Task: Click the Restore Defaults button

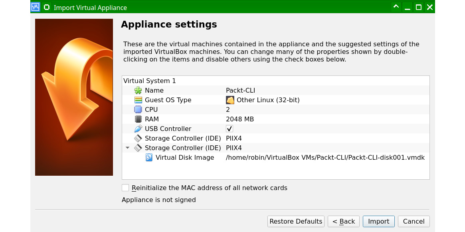Action: [x=296, y=221]
